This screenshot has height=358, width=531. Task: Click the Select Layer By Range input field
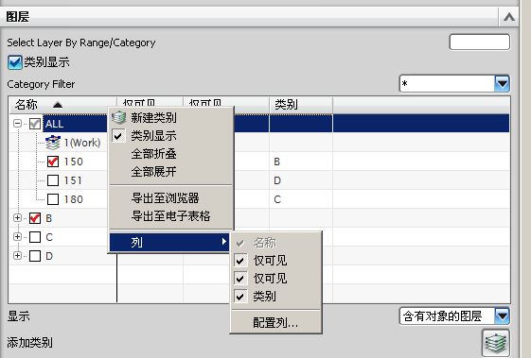(480, 43)
